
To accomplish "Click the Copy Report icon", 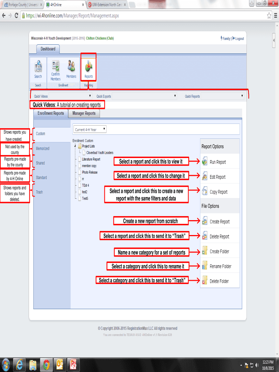I will 205,192.
